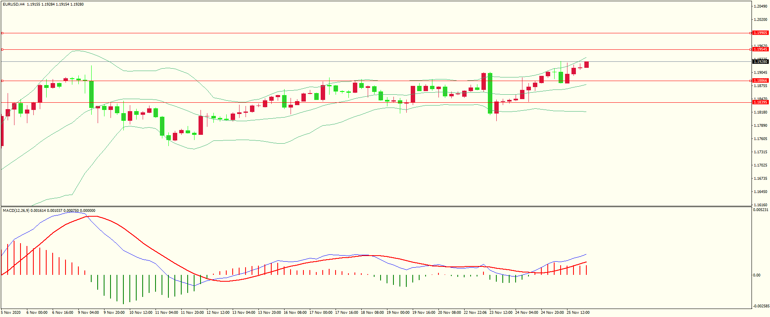Click the 1.17605 price scale value
The width and height of the screenshot is (770, 317).
760,139
